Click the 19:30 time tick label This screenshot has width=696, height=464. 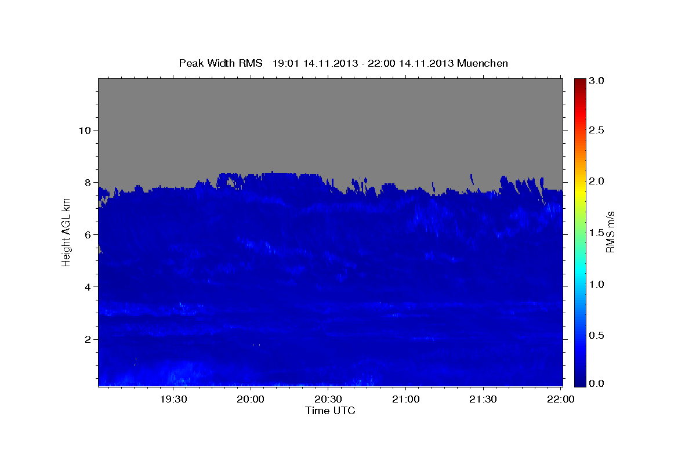173,400
